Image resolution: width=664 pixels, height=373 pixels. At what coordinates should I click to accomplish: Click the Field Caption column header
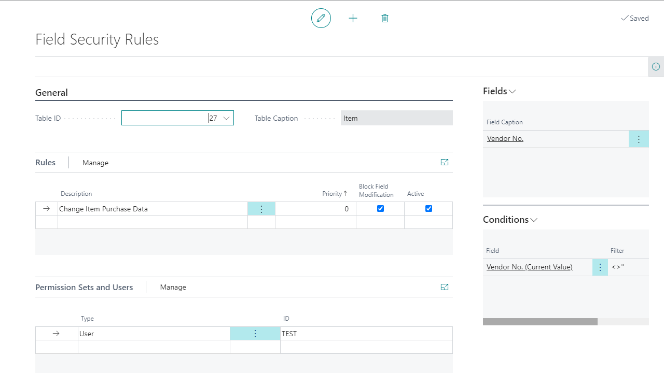[x=505, y=122]
